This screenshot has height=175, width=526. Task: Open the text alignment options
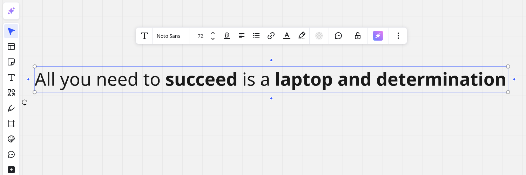[242, 36]
